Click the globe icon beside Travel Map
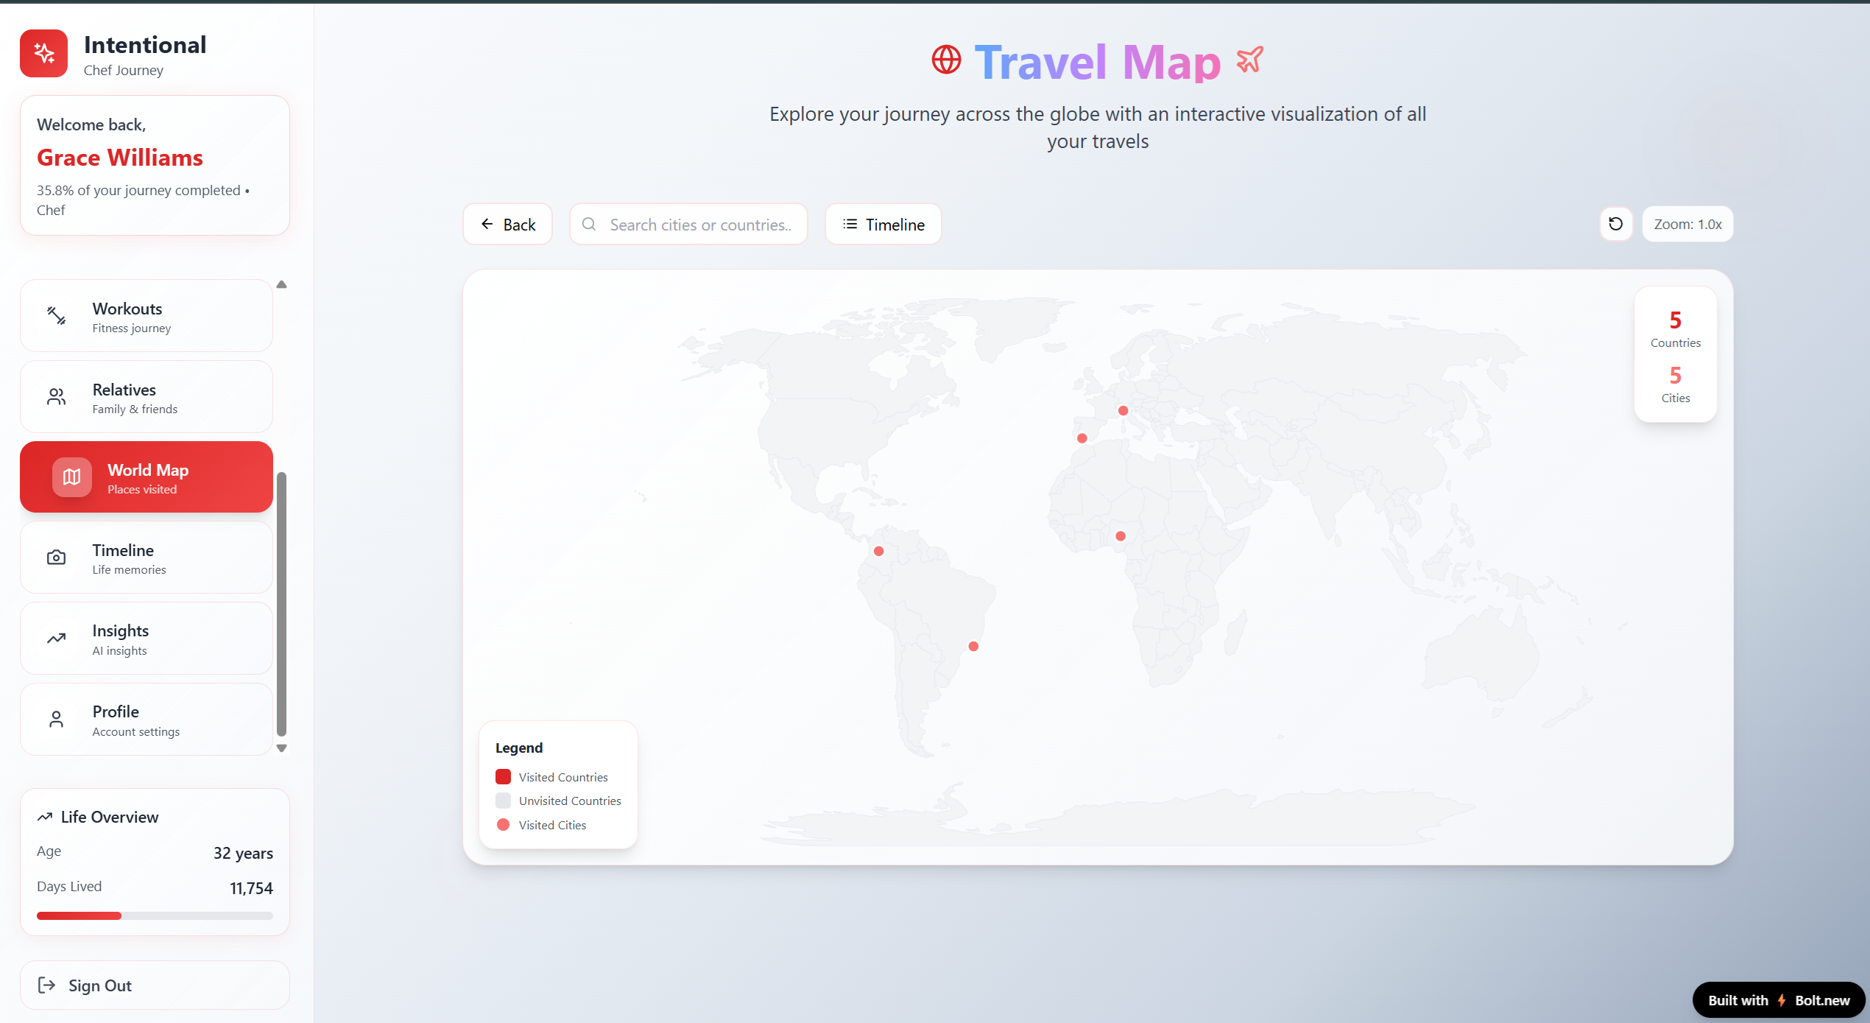Viewport: 1870px width, 1023px height. [946, 60]
